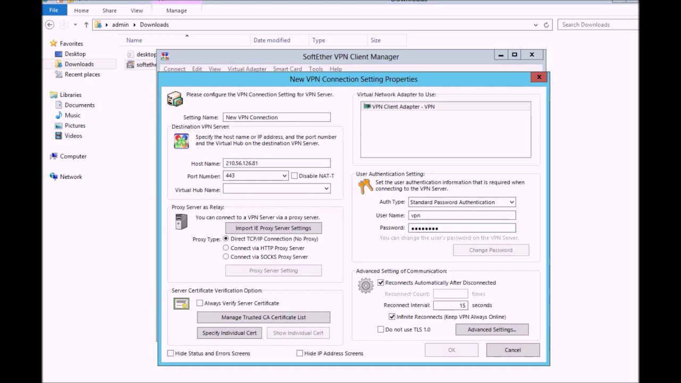Viewport: 681px width, 383px height.
Task: Click the advanced communication gear icon
Action: tap(366, 286)
